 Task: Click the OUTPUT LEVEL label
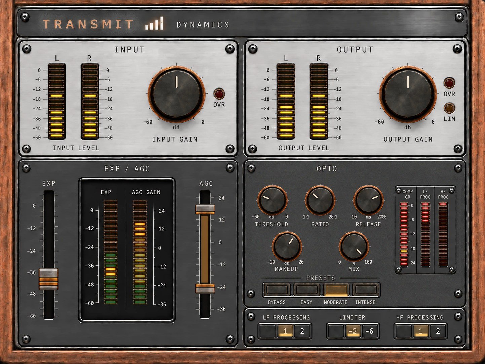pyautogui.click(x=304, y=148)
